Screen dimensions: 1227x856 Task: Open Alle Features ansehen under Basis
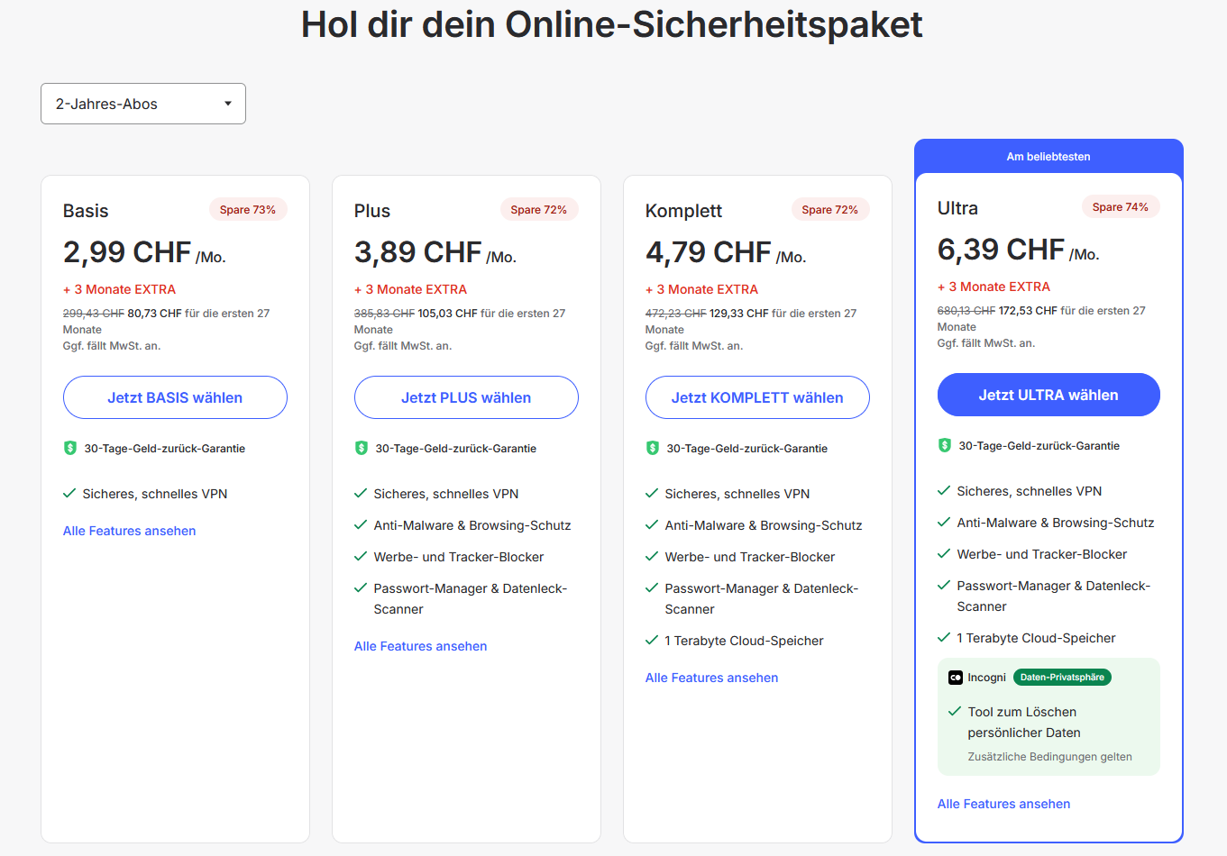coord(129,531)
